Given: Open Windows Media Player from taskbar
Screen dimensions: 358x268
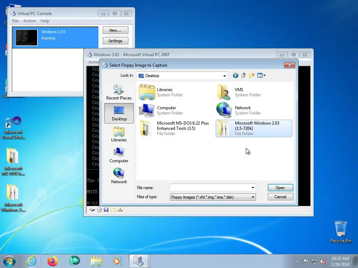Looking at the screenshot, I should pos(117,261).
